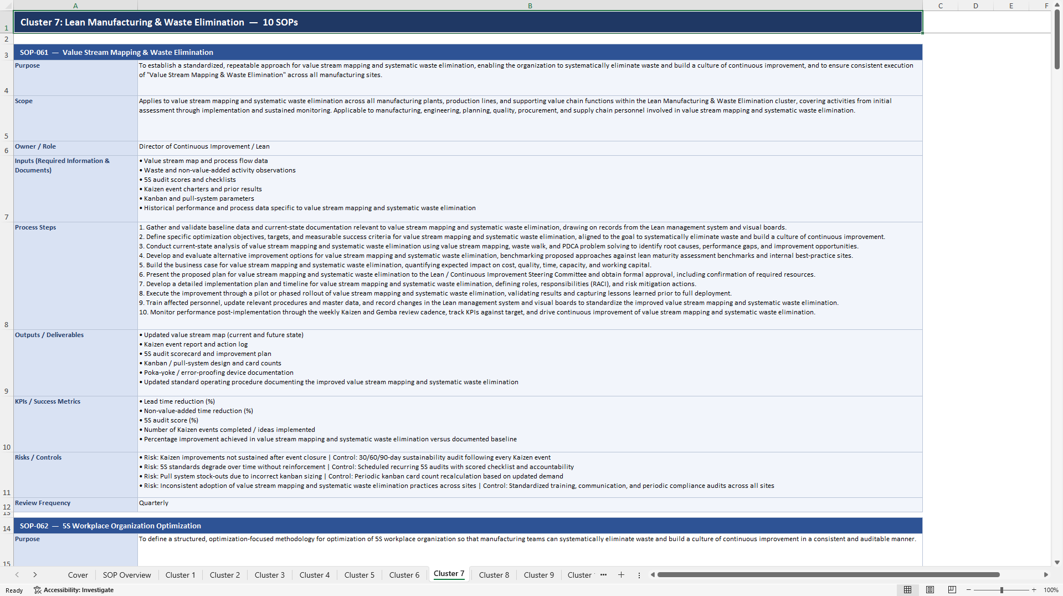Viewport: 1063px width, 596px height.
Task: Go to next sheet tabs arrow
Action: point(35,575)
